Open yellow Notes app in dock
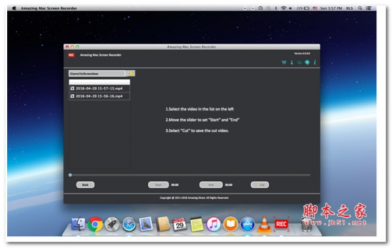 pos(197,224)
